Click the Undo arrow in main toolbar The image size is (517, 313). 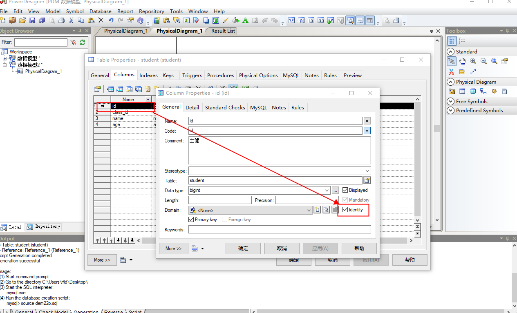click(x=111, y=20)
